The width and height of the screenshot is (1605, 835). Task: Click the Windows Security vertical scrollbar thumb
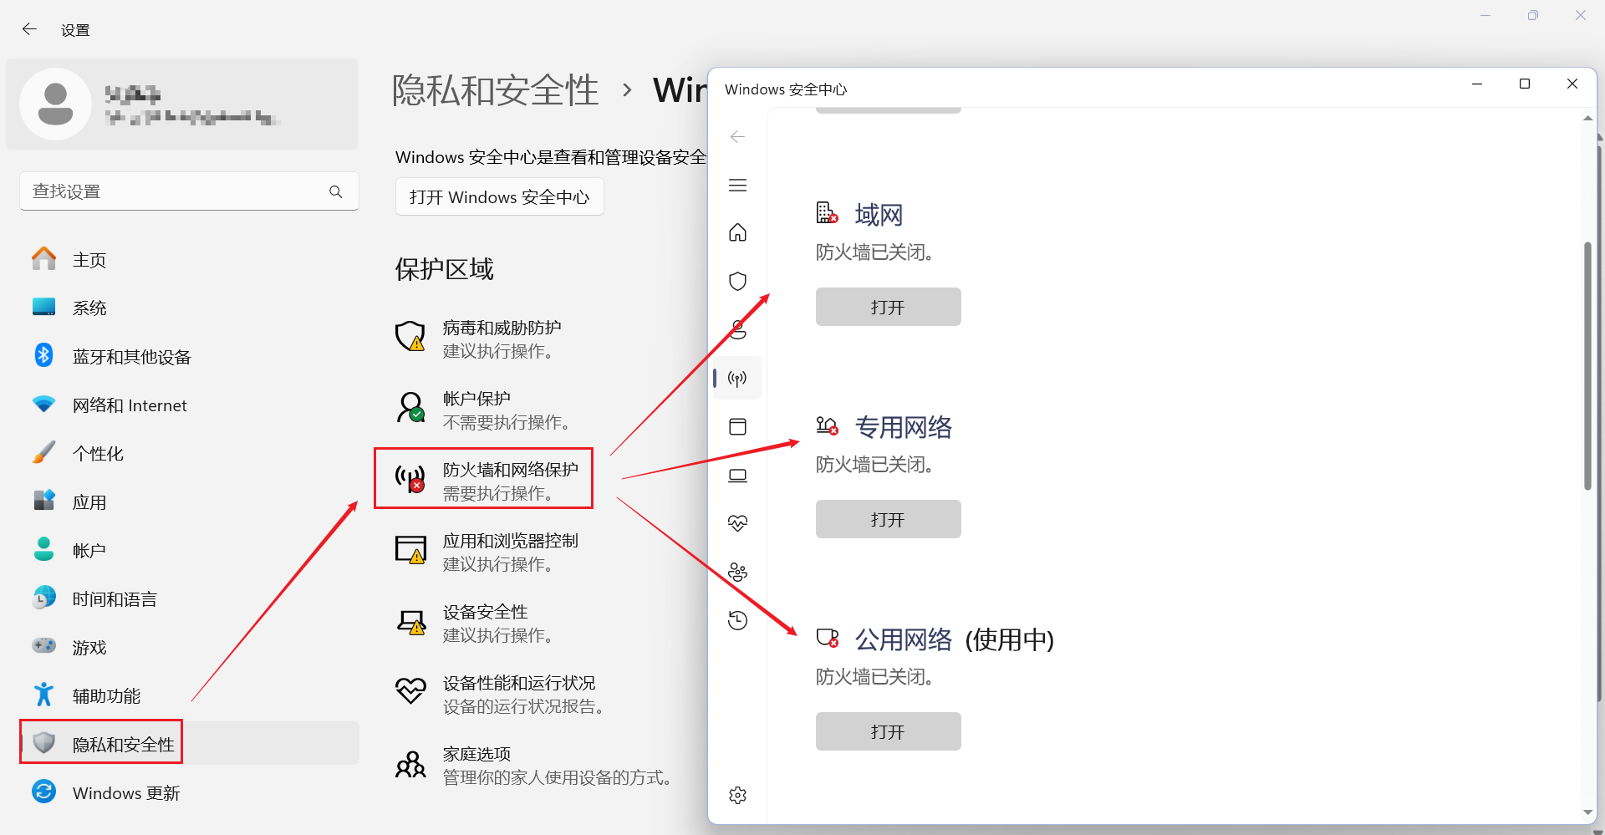[1587, 366]
